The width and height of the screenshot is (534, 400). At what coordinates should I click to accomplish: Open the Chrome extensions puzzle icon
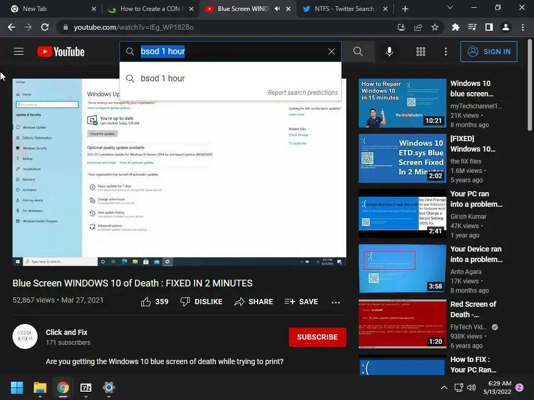point(456,27)
